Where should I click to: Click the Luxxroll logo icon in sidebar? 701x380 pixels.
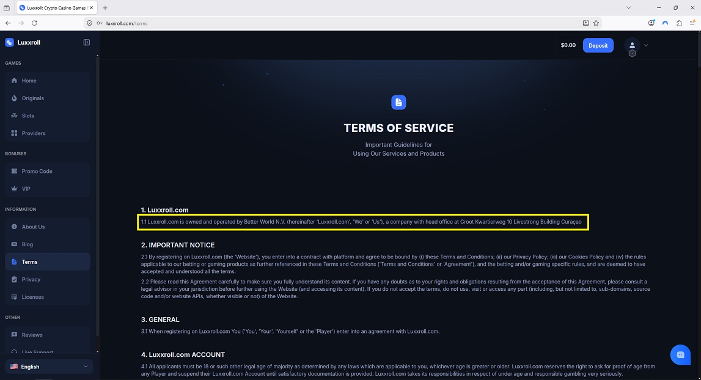[9, 43]
